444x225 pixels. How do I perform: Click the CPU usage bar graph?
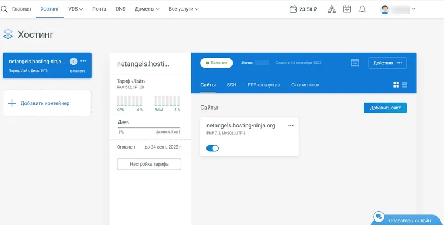point(130,101)
